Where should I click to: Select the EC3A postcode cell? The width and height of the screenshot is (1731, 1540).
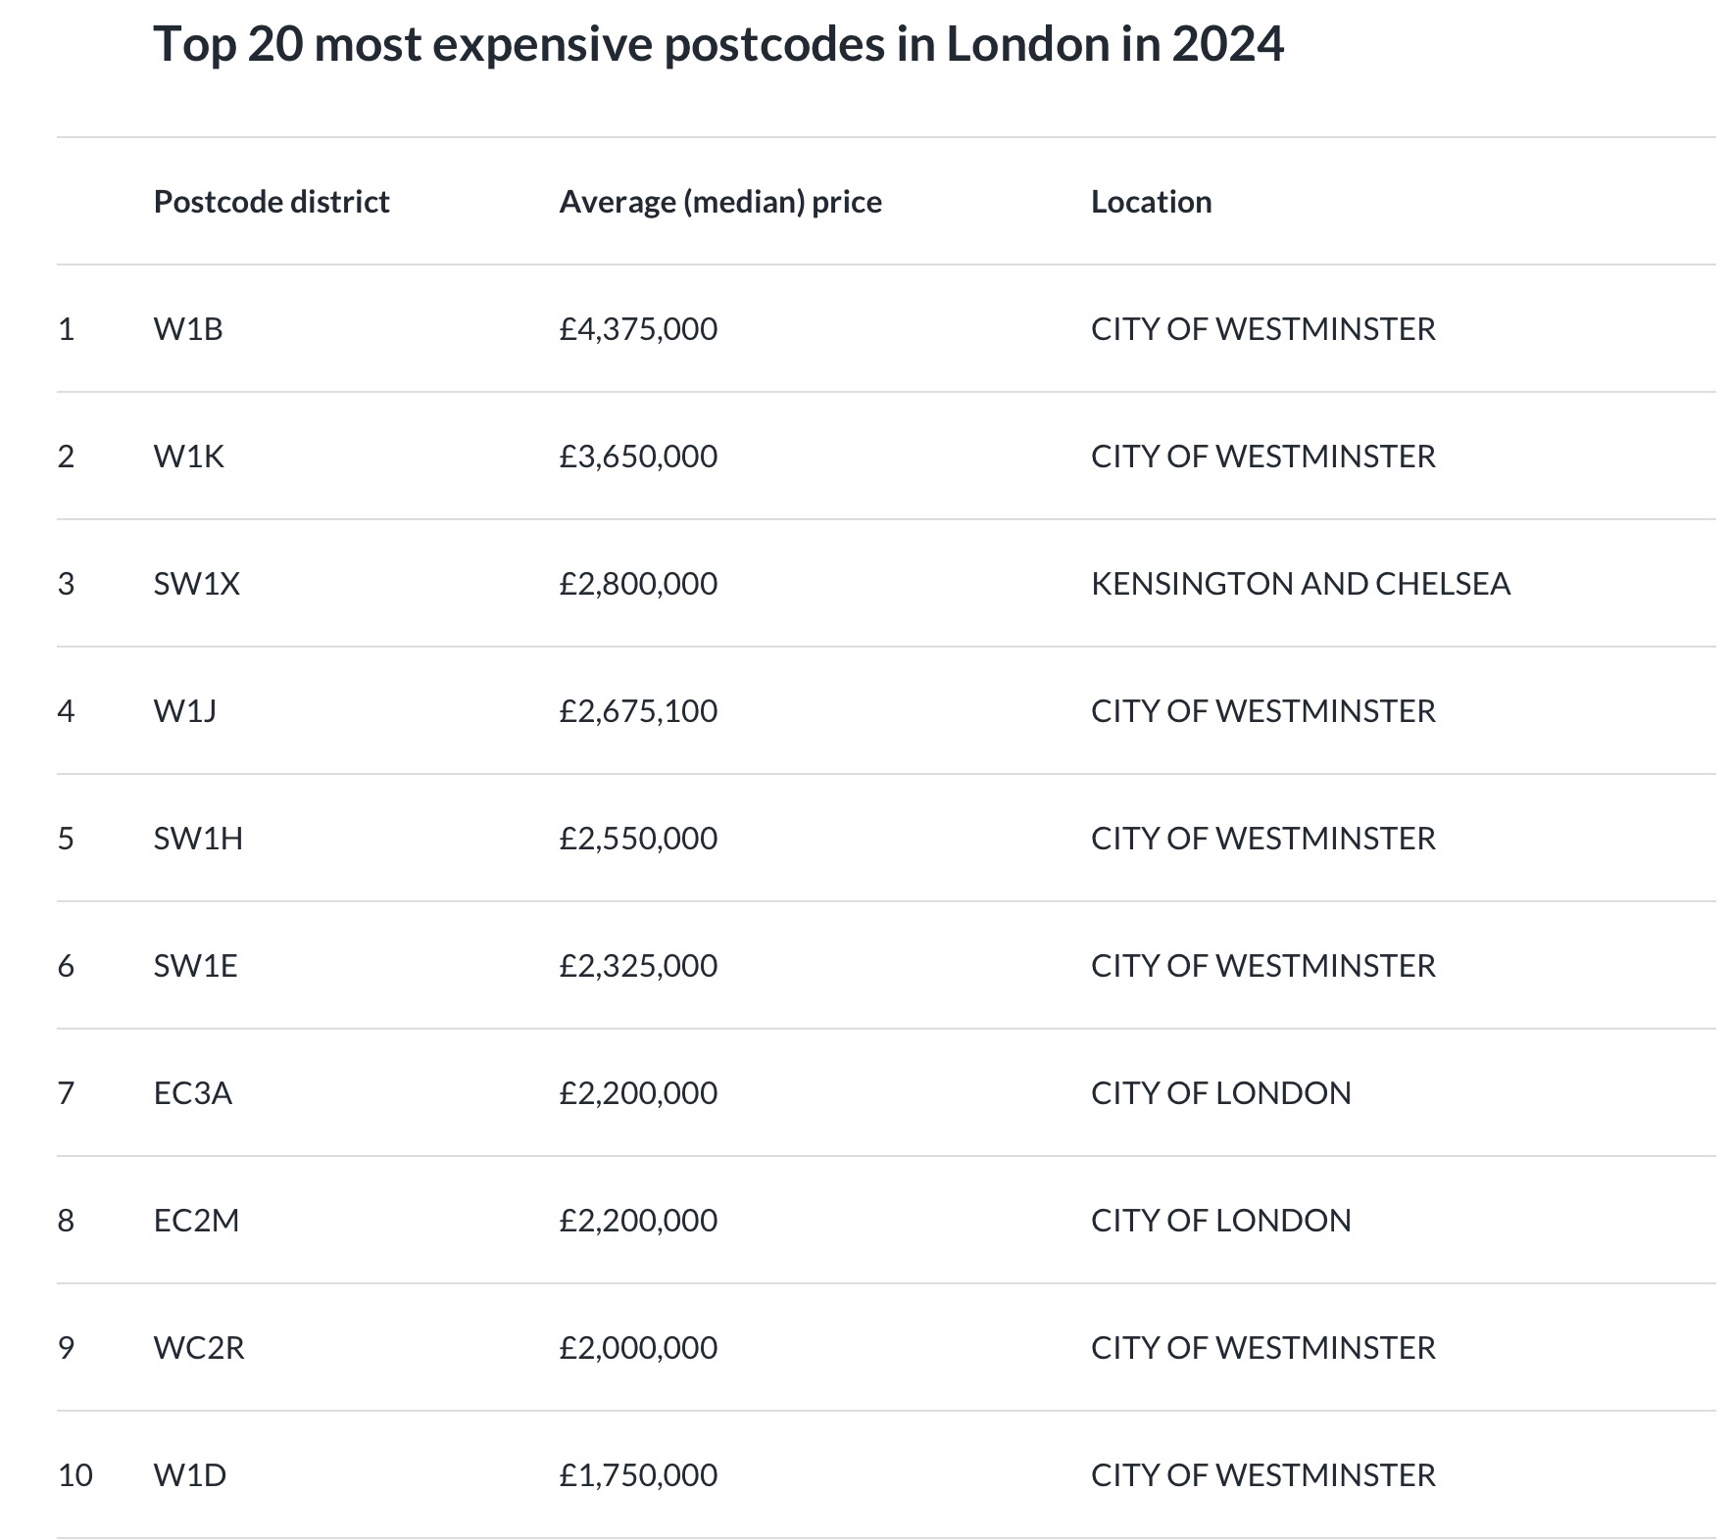193,1093
